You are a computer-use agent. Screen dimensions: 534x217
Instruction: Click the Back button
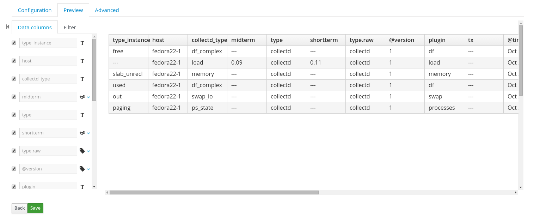(19, 208)
